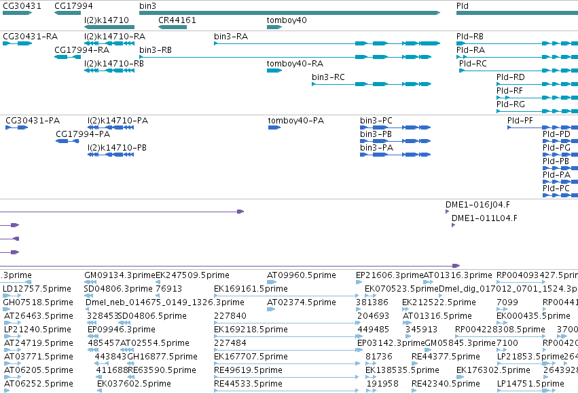Open the CG17994-RA transcript label

click(x=82, y=50)
